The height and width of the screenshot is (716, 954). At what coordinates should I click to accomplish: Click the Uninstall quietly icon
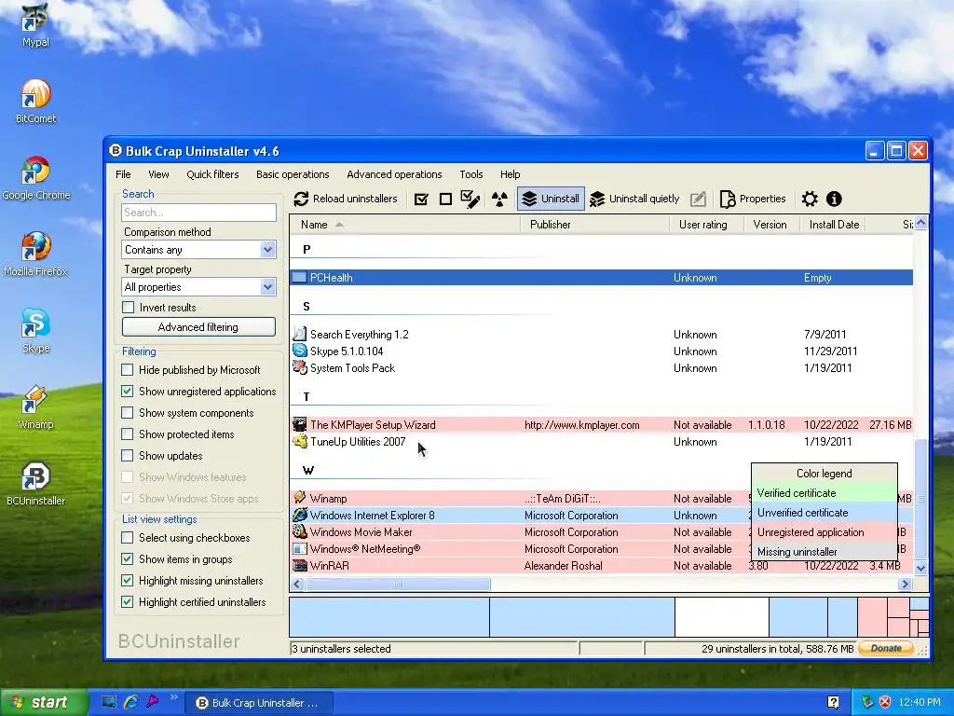[x=597, y=200]
